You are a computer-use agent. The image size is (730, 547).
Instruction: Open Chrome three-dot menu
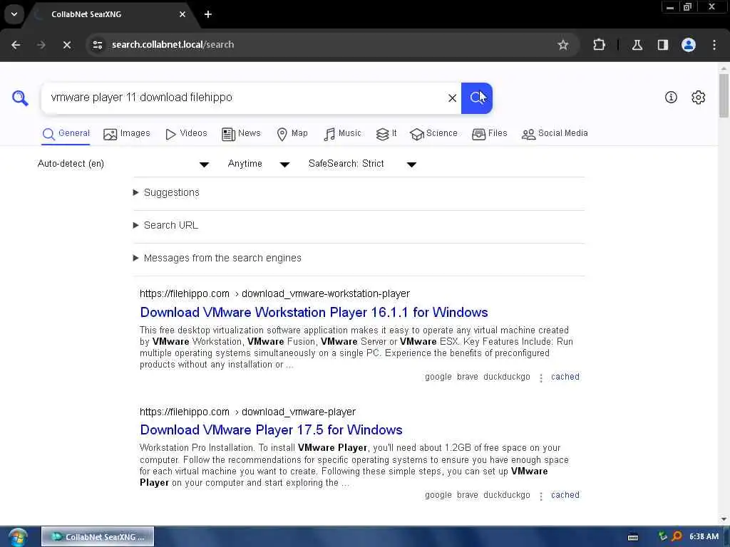coord(714,45)
